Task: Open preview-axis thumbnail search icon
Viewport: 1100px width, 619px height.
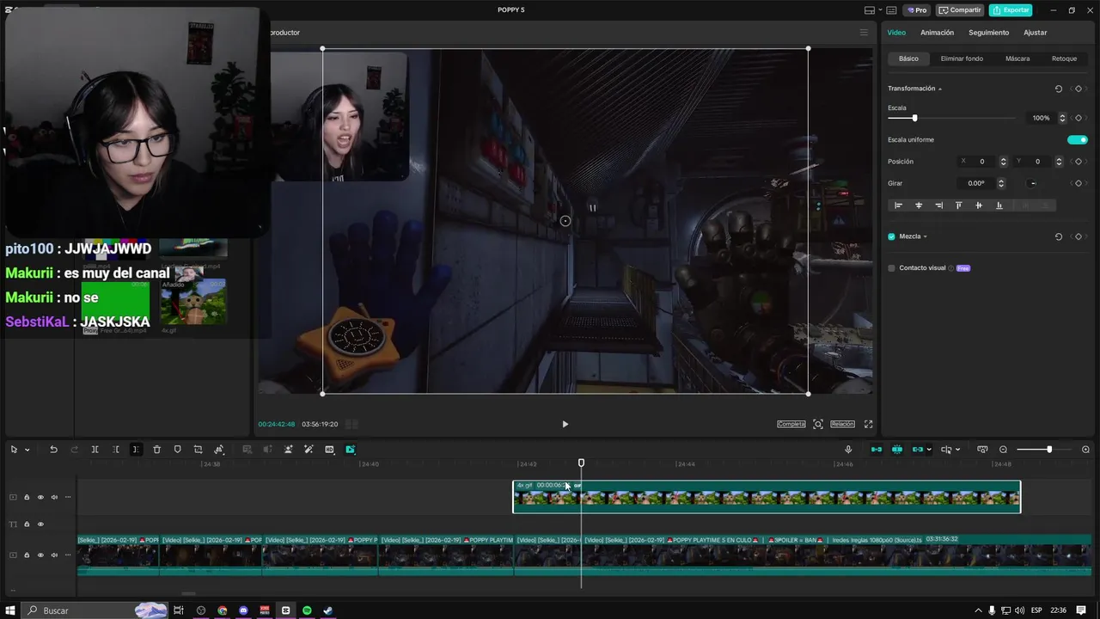Action: (x=982, y=450)
